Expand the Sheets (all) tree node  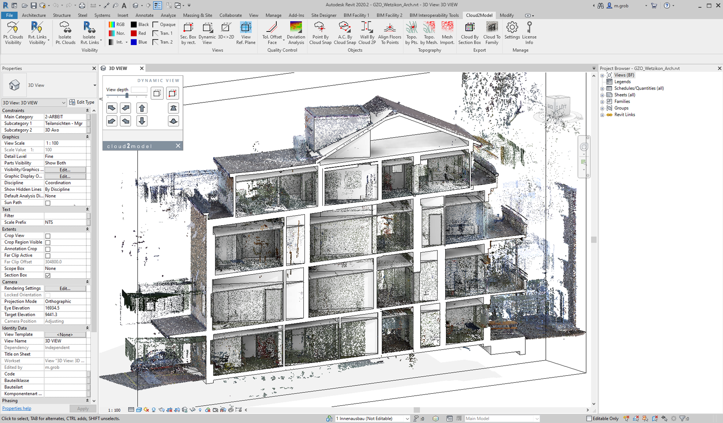pos(602,95)
